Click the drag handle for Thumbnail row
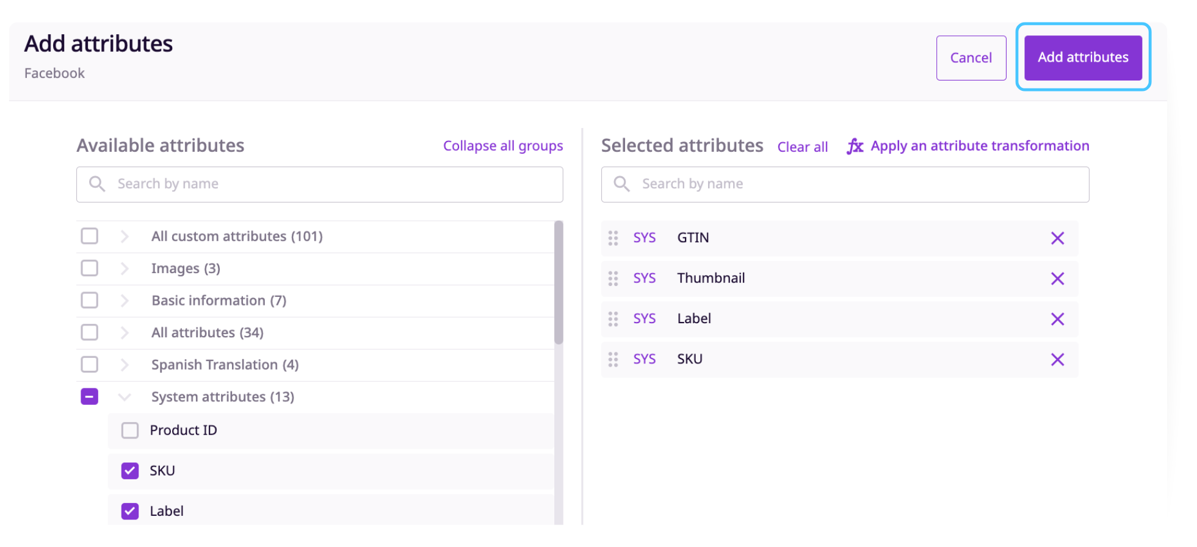 point(613,279)
